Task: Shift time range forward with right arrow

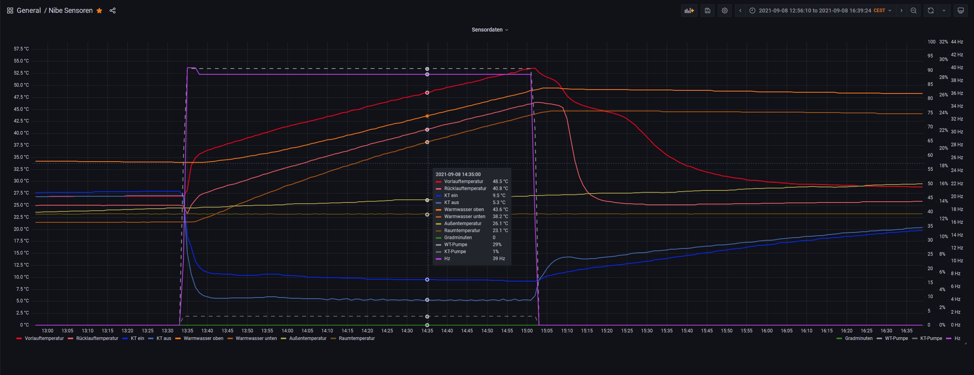Action: (901, 11)
